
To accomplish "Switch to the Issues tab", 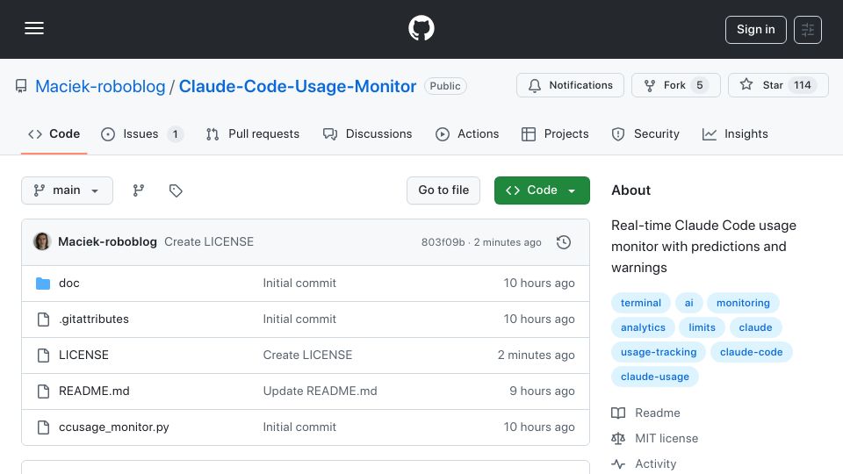I will point(142,133).
